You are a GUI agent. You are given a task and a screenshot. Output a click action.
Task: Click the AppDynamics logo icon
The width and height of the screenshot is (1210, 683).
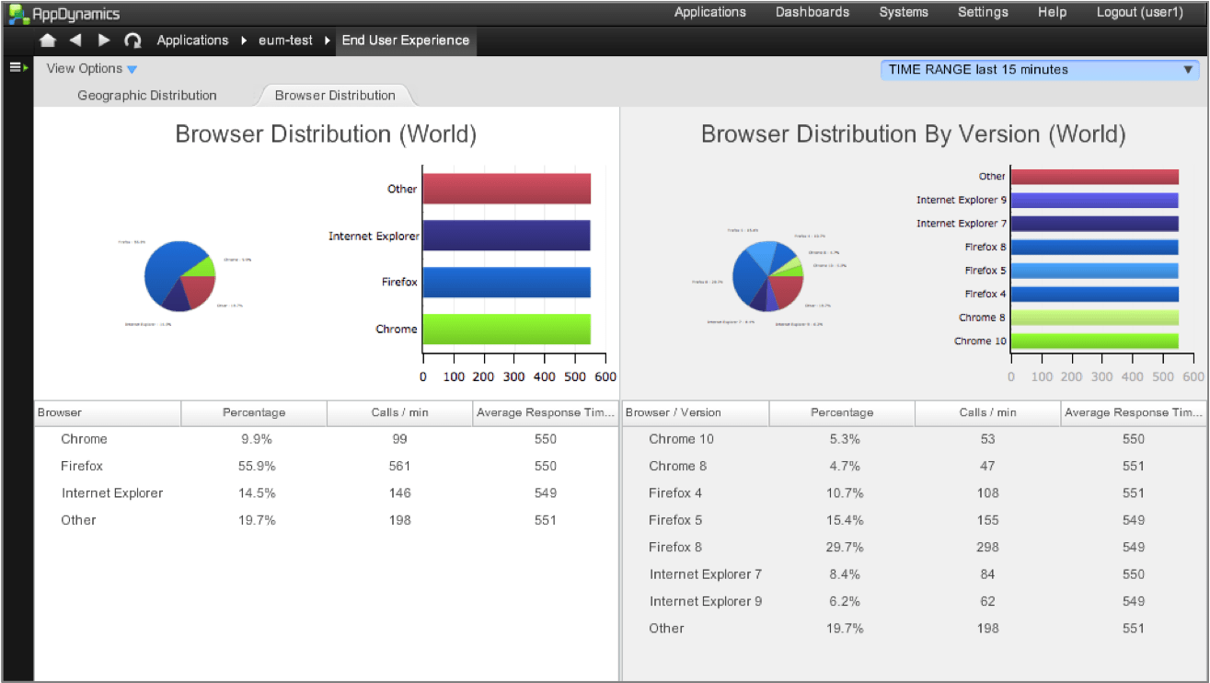(18, 14)
